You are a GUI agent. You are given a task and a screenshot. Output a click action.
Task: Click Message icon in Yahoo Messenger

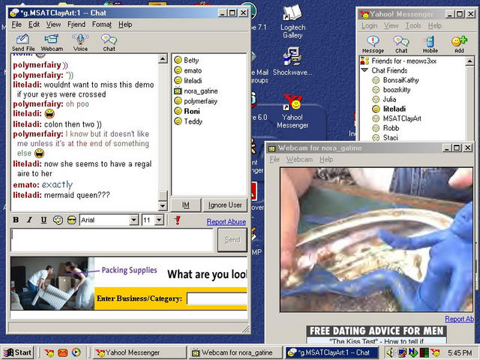click(373, 44)
